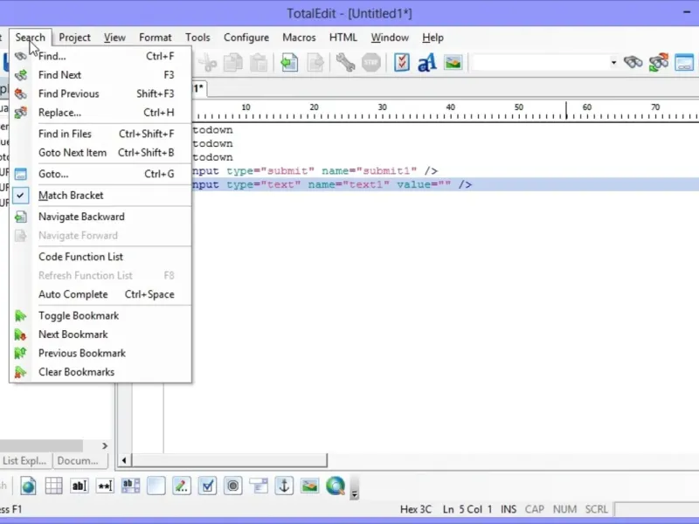Choose Clear Bookmarks
The width and height of the screenshot is (699, 524).
[x=100, y=372]
